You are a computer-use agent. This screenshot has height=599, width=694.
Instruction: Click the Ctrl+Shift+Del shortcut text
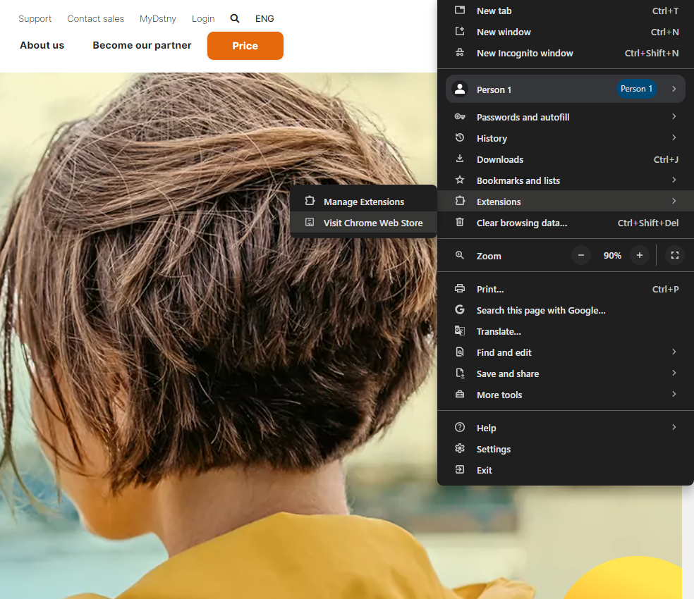pyautogui.click(x=648, y=223)
